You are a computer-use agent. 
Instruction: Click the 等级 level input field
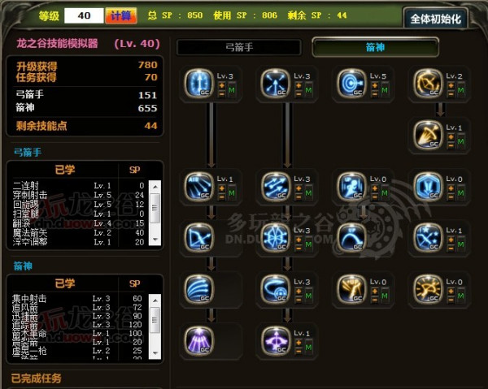click(84, 15)
